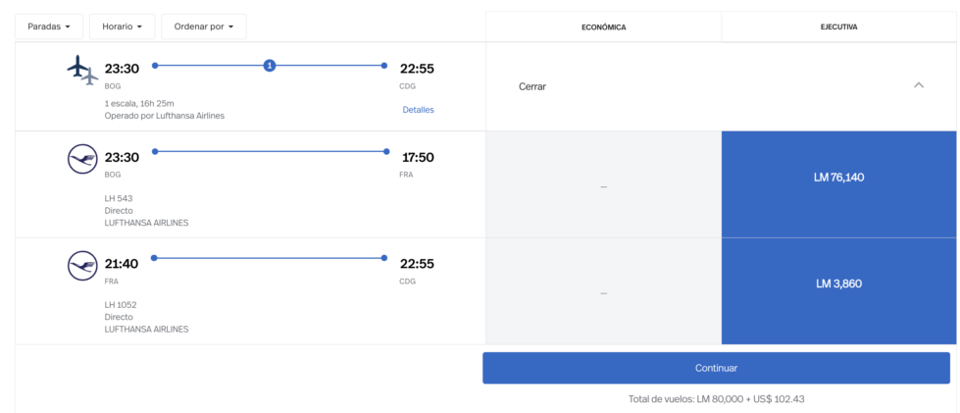Click the FRA to CDG route line
This screenshot has width=960, height=413.
(x=270, y=258)
